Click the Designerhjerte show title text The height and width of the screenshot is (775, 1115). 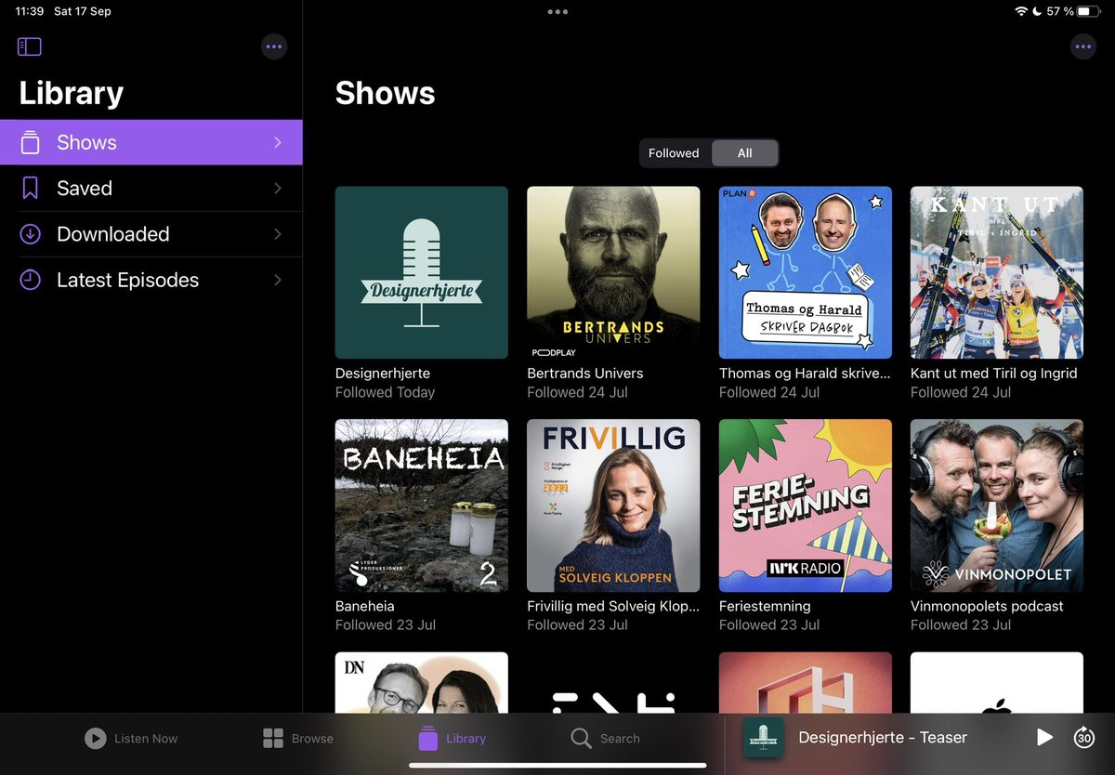(x=383, y=374)
